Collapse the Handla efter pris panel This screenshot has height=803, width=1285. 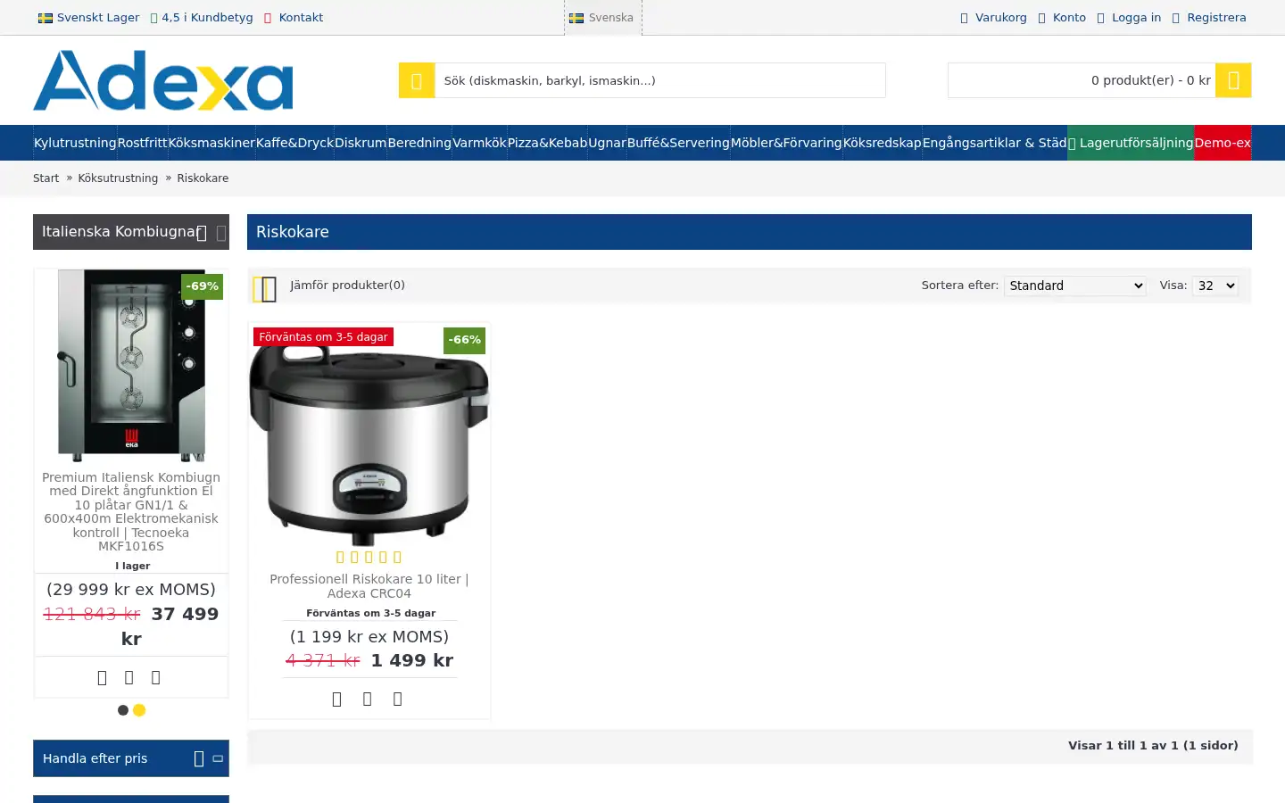point(218,758)
